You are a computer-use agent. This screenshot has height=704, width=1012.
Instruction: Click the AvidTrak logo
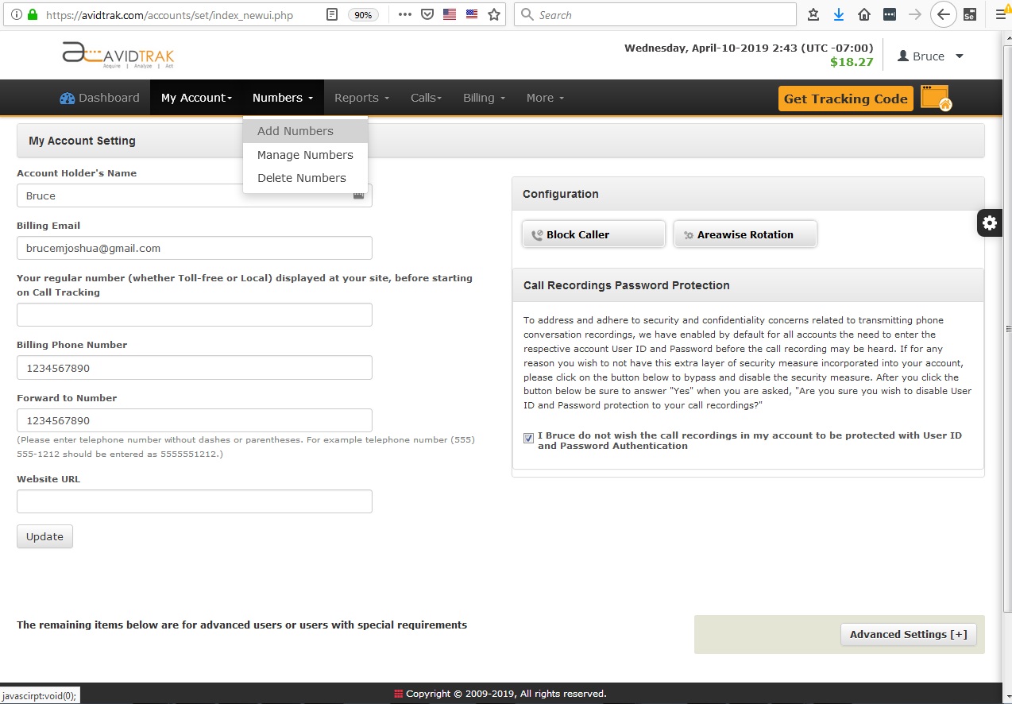tap(118, 55)
